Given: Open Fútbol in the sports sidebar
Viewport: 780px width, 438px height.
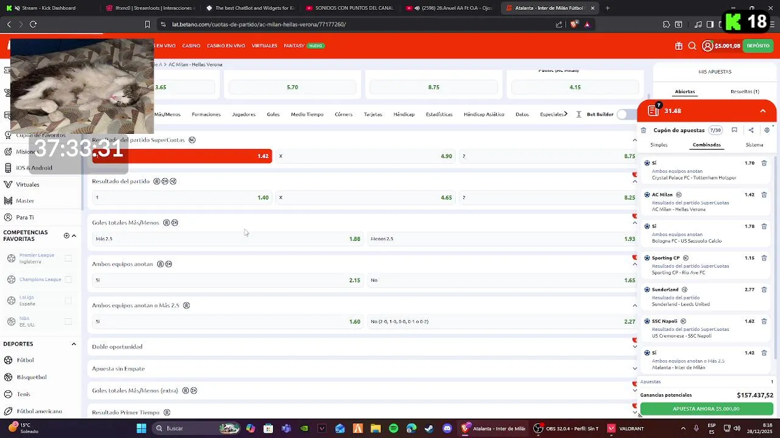Looking at the screenshot, I should point(25,360).
